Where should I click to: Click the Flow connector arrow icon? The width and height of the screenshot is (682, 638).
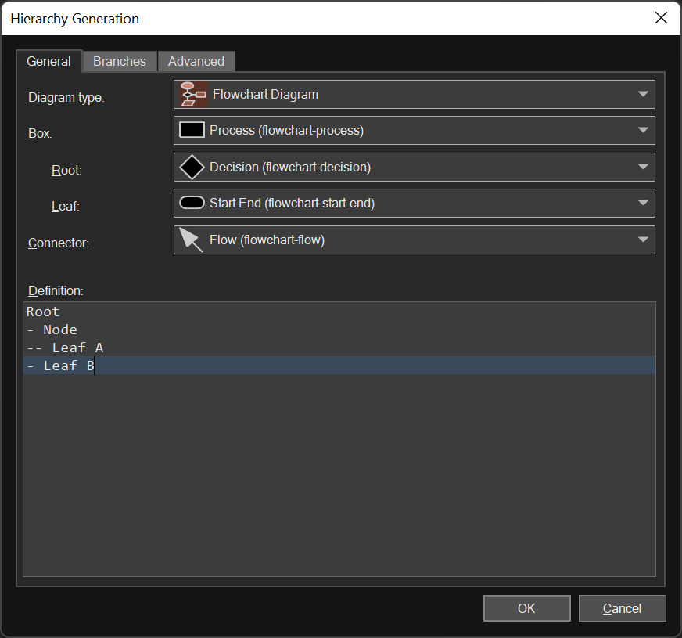pos(191,240)
